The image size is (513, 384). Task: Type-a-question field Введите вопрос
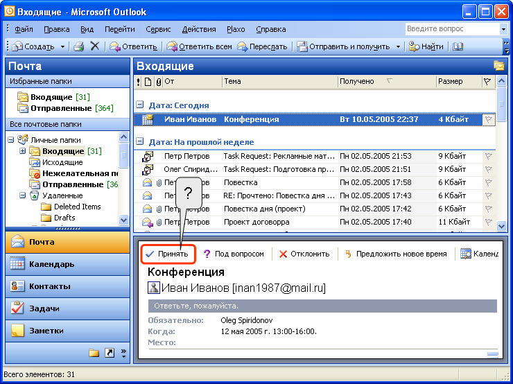(453, 29)
